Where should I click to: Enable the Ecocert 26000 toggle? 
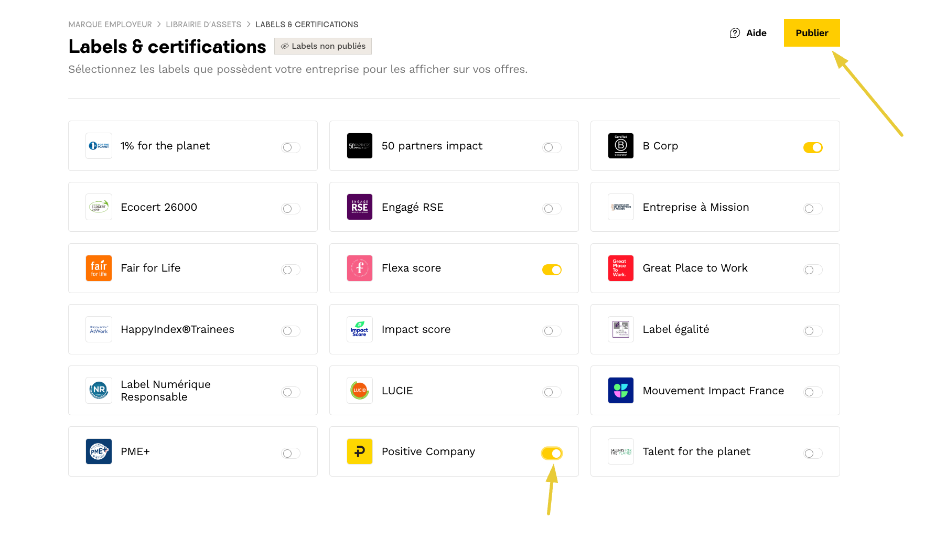point(291,209)
